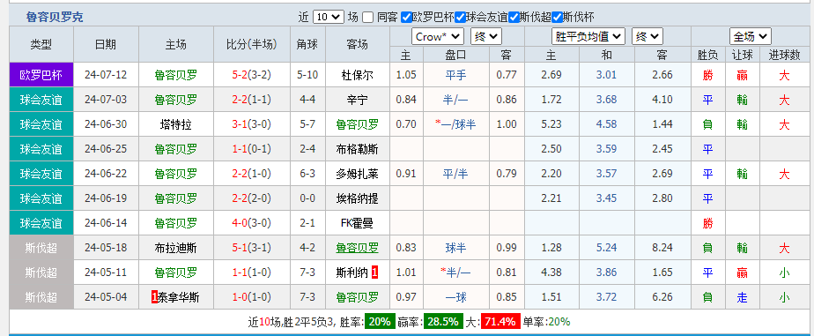The image size is (814, 336).
Task: Click the 比分(半场) column header
Action: pos(252,45)
